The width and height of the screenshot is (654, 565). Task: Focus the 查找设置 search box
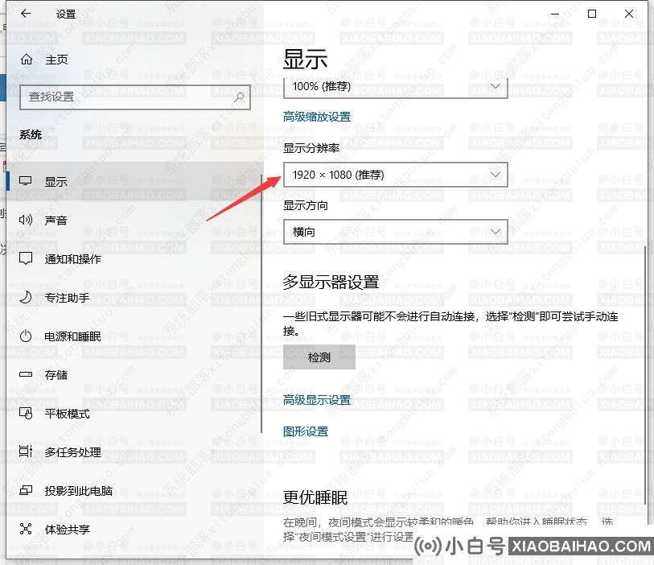(x=134, y=97)
